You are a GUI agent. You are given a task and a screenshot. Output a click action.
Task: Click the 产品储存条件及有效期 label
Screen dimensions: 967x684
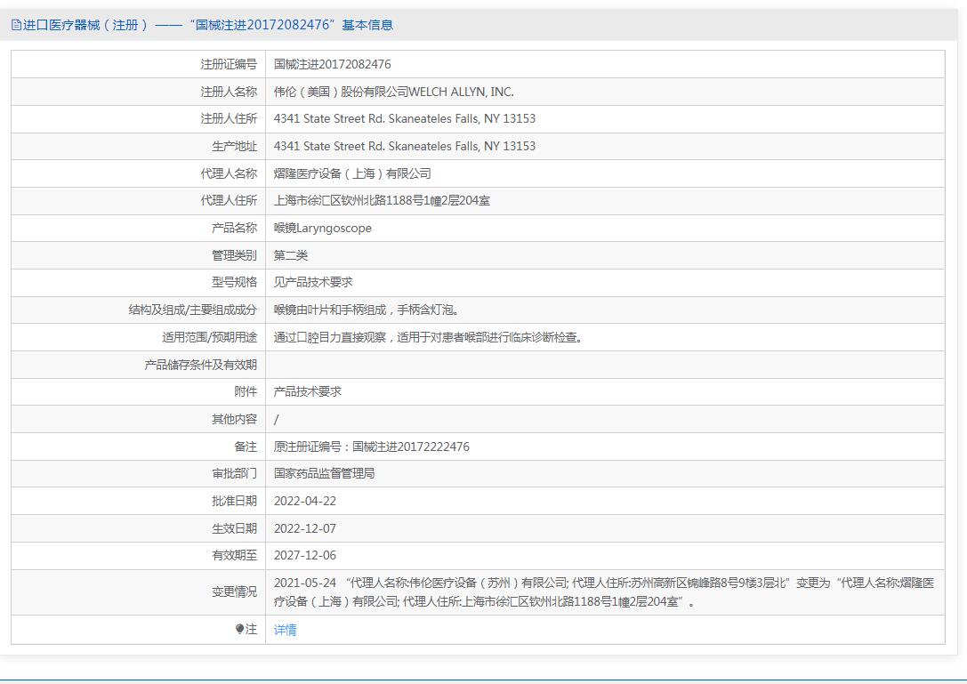point(200,365)
